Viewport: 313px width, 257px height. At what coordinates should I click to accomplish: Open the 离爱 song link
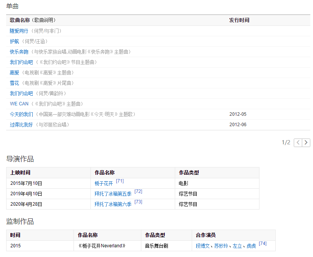(15, 73)
